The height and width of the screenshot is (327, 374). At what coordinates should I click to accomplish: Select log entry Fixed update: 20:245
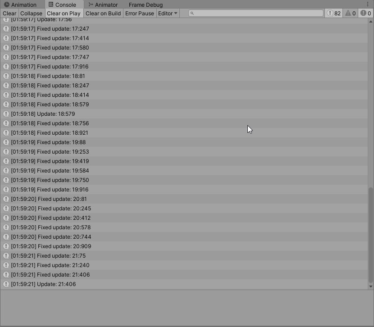click(184, 208)
